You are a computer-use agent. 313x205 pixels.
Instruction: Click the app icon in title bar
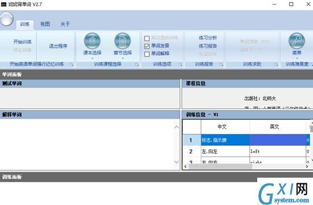(3, 4)
